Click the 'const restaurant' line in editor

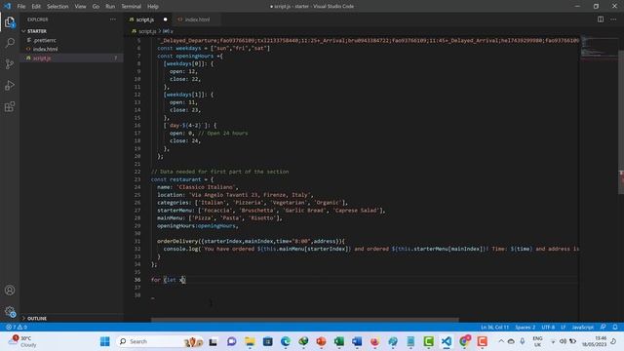point(182,179)
